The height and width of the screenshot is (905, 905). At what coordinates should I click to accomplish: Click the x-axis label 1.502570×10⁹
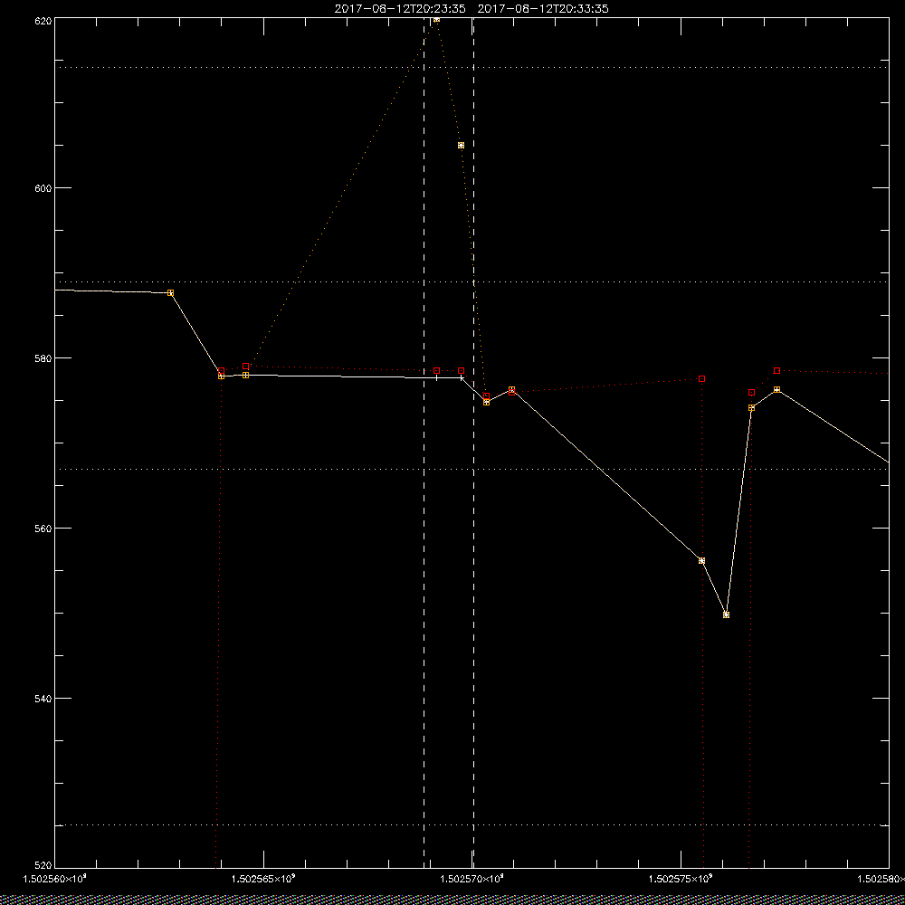point(472,879)
